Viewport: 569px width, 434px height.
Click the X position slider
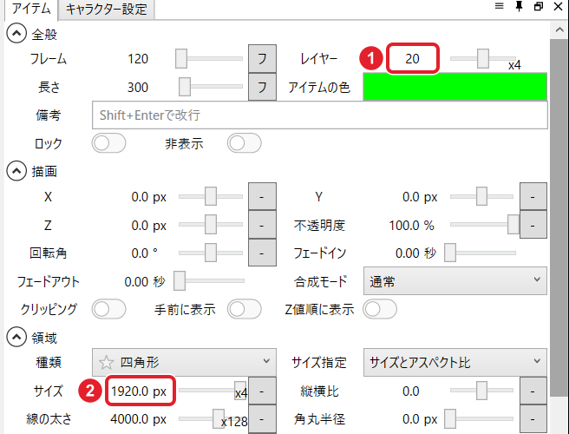point(211,196)
